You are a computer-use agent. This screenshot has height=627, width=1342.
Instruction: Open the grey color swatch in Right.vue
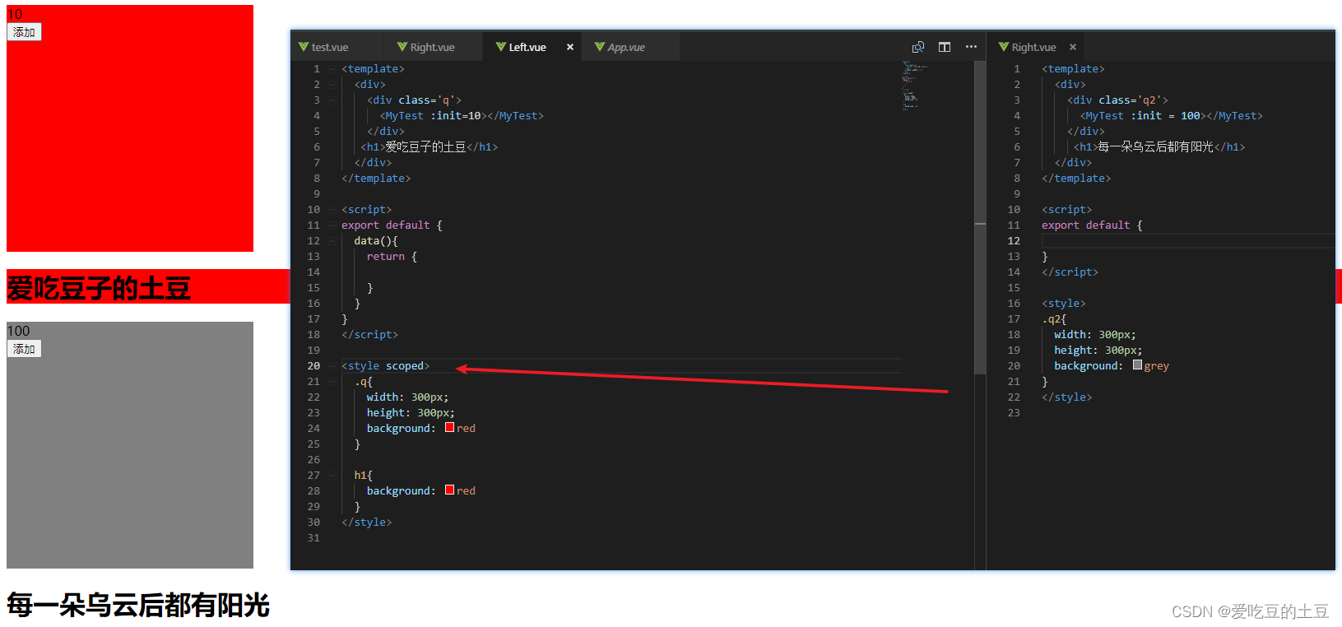click(x=1137, y=365)
